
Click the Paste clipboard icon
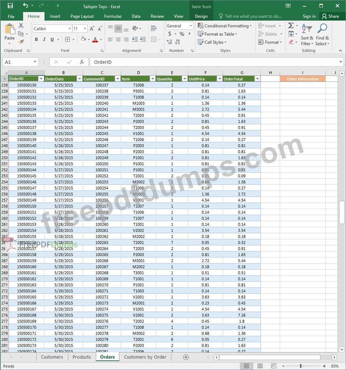[10, 30]
